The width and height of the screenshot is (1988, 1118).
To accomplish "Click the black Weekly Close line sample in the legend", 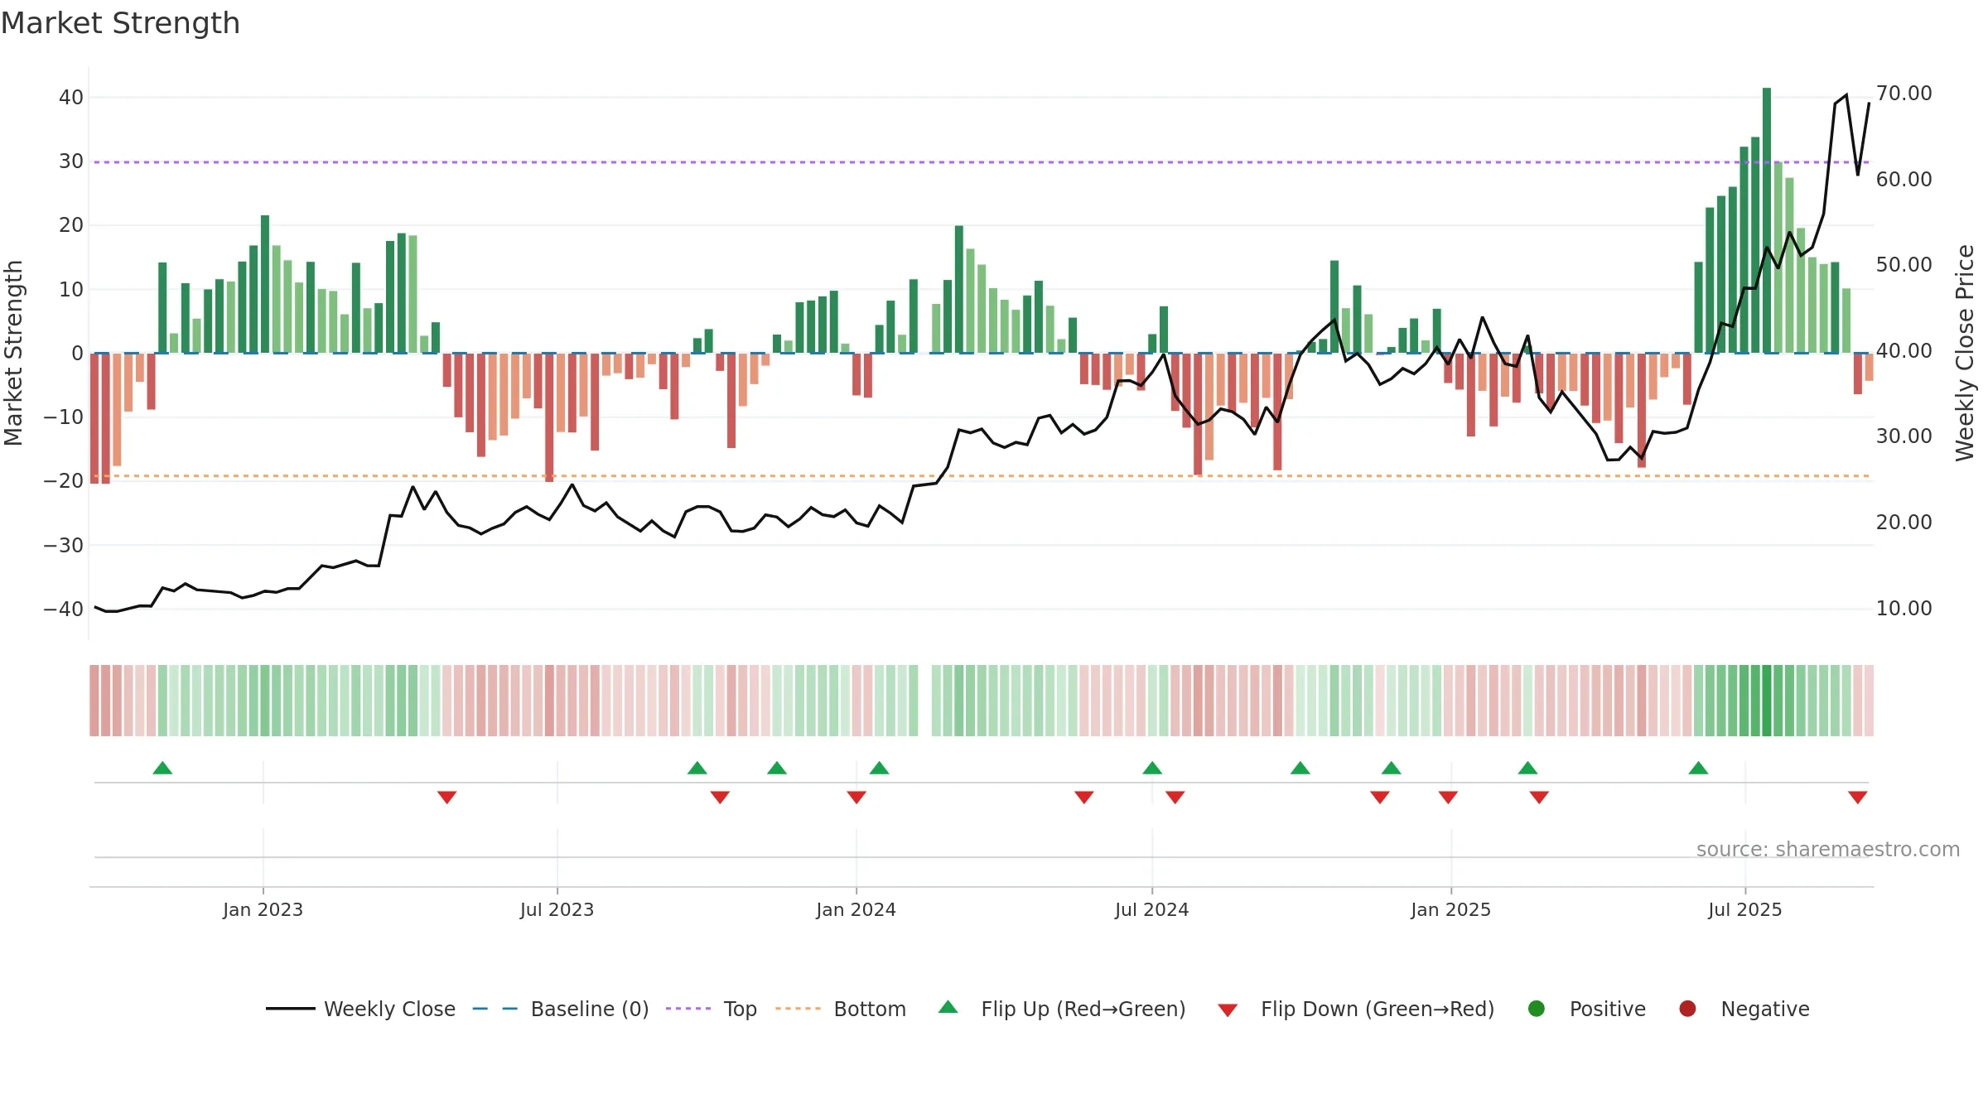I will [x=291, y=1009].
